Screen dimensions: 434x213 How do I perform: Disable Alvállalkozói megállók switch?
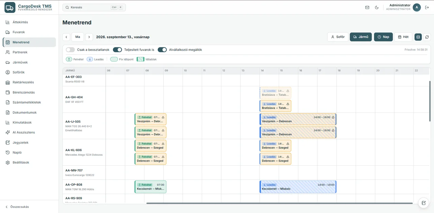162,50
